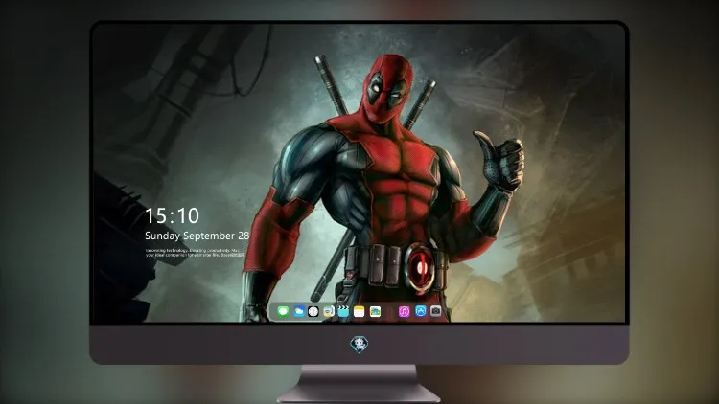
Task: Open the yellow Notes app in dock
Action: [359, 312]
